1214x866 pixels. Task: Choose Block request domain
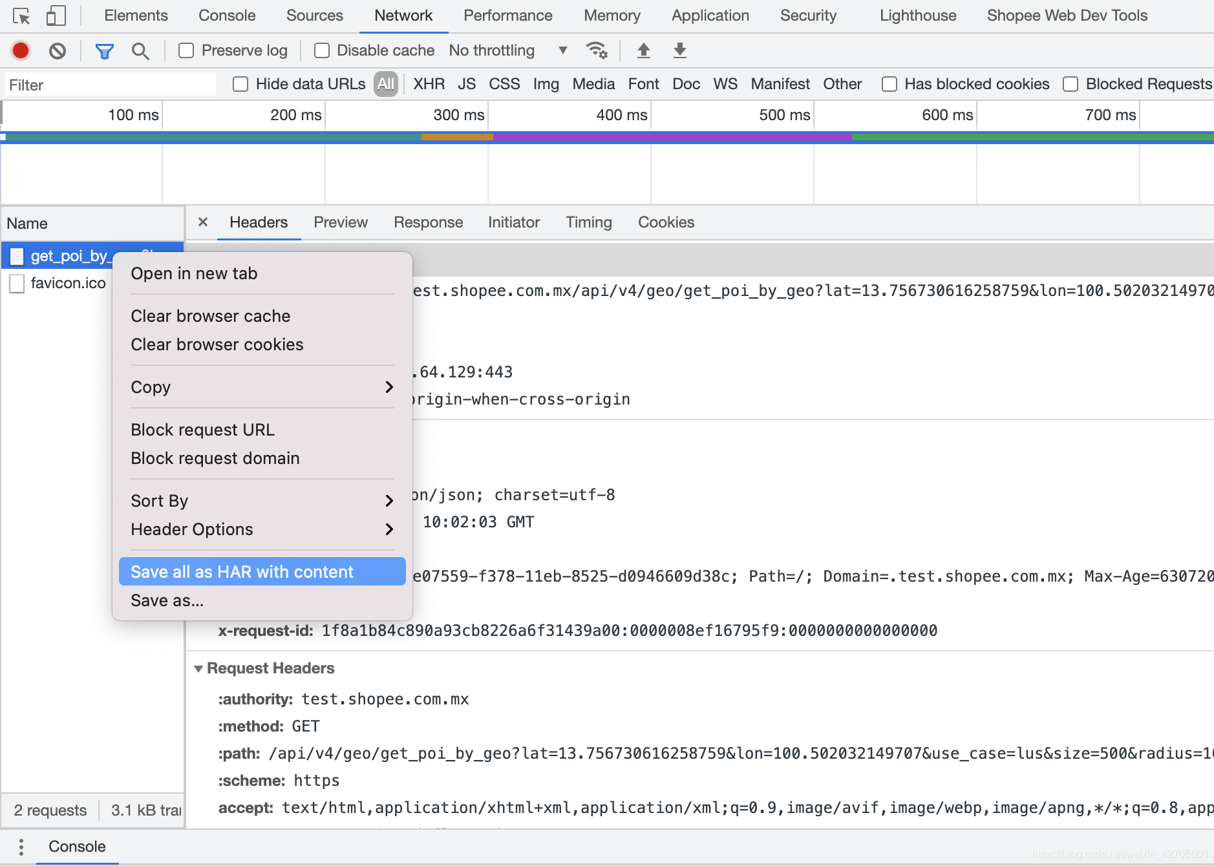pos(262,458)
